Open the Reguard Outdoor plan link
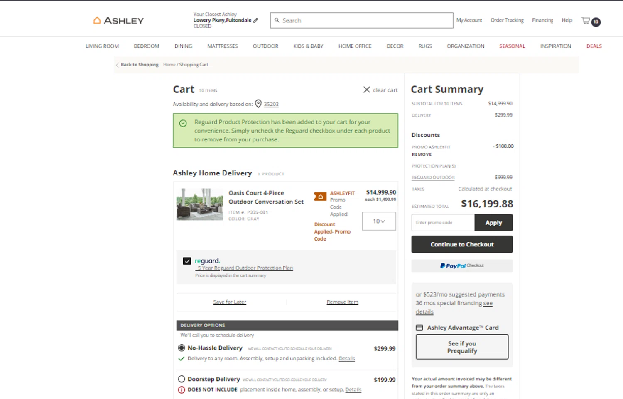This screenshot has width=623, height=399. pos(433,178)
